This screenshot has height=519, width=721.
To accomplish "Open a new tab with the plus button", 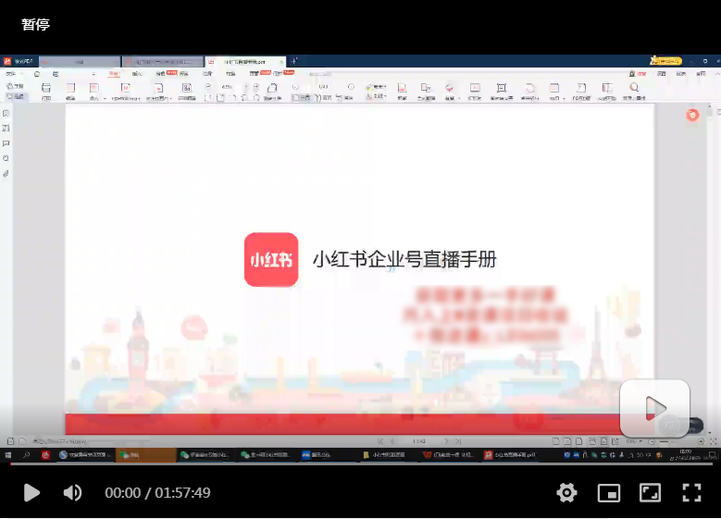I will tap(294, 61).
